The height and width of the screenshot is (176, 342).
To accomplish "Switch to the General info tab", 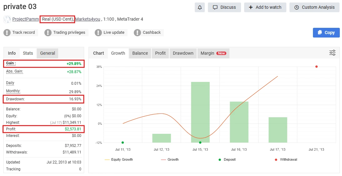I will (48, 53).
